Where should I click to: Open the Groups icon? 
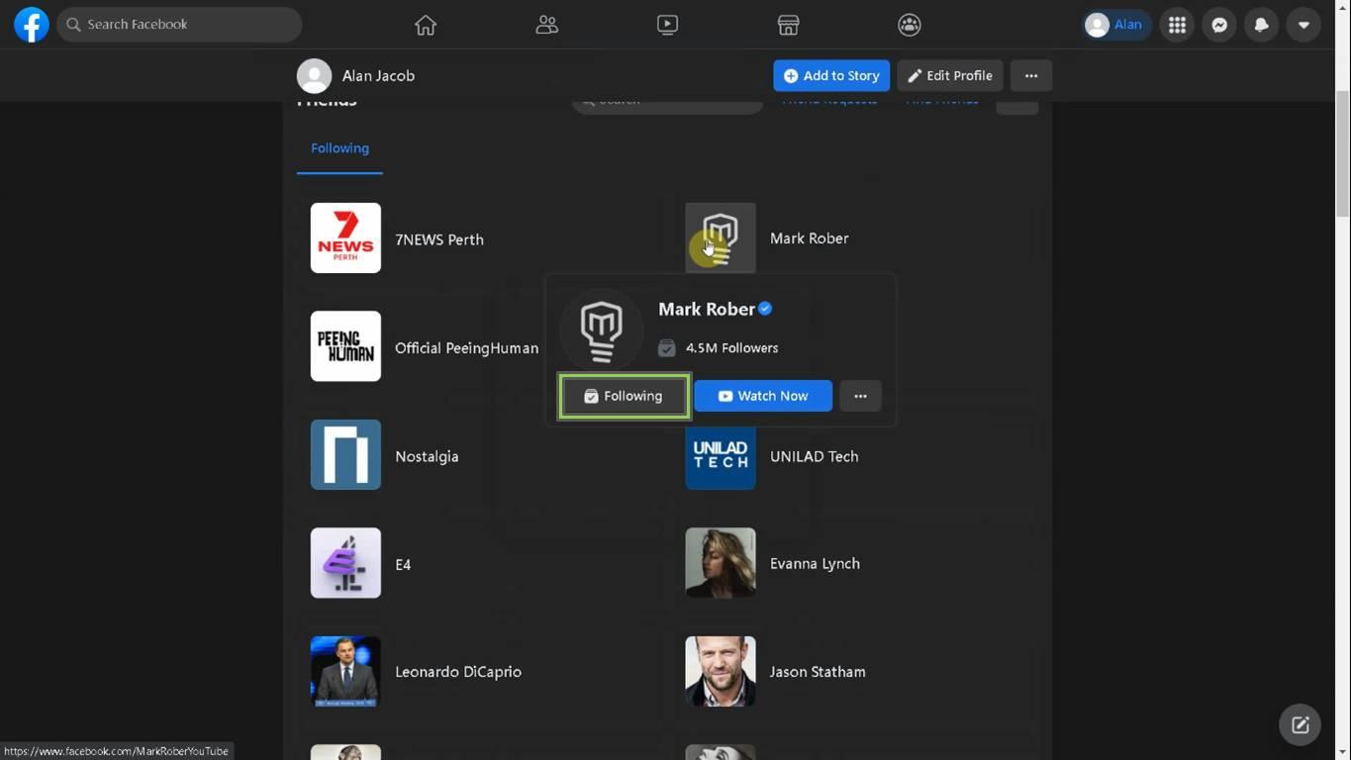click(909, 25)
